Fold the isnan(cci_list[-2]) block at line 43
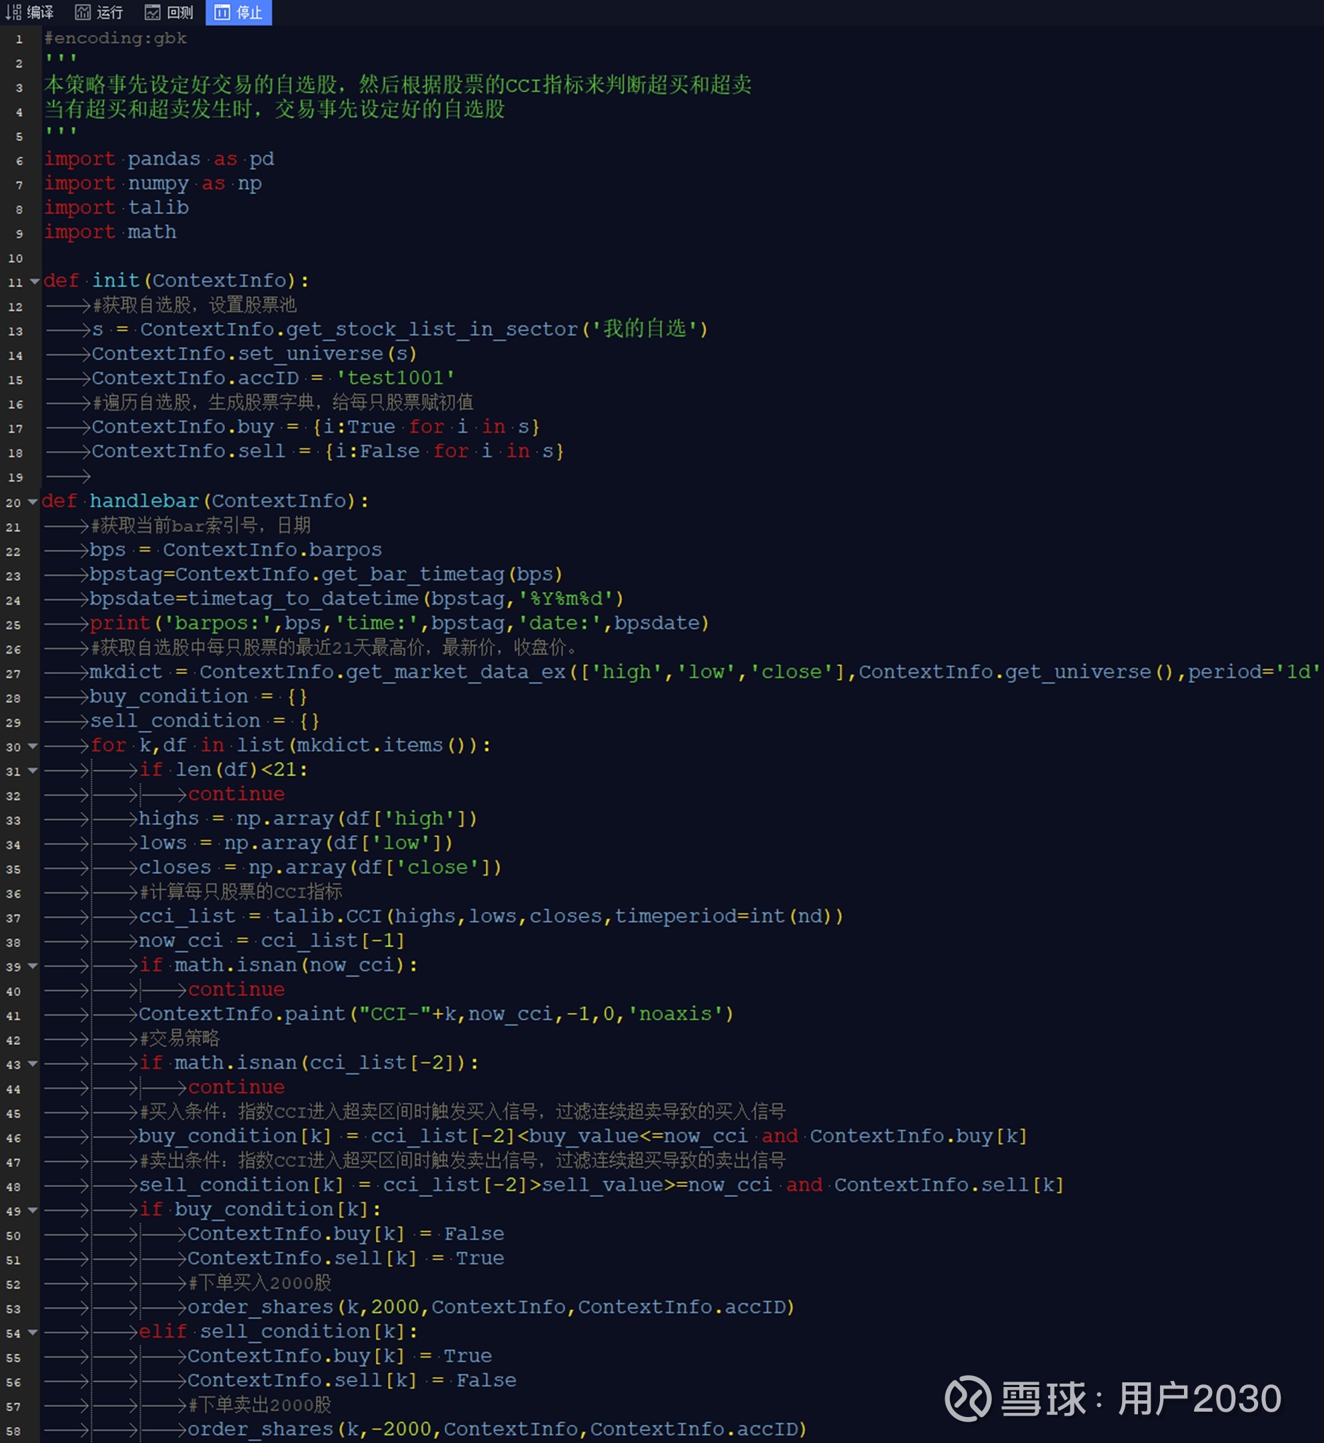The width and height of the screenshot is (1324, 1443). [33, 1064]
